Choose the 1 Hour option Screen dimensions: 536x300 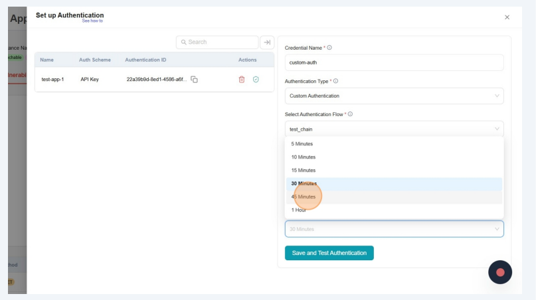299,210
